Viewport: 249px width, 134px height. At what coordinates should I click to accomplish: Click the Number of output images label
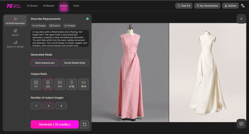pyautogui.click(x=47, y=98)
